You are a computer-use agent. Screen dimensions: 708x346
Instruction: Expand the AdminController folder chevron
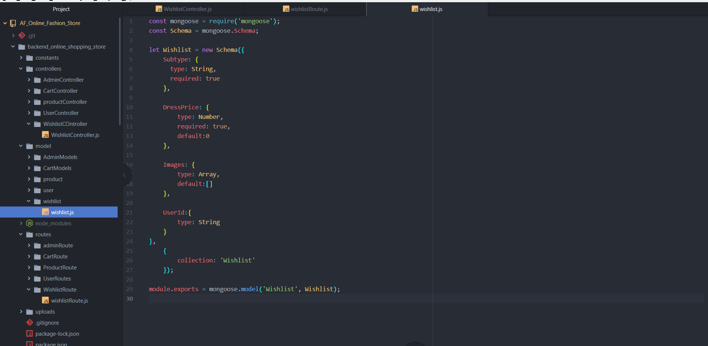coord(29,80)
